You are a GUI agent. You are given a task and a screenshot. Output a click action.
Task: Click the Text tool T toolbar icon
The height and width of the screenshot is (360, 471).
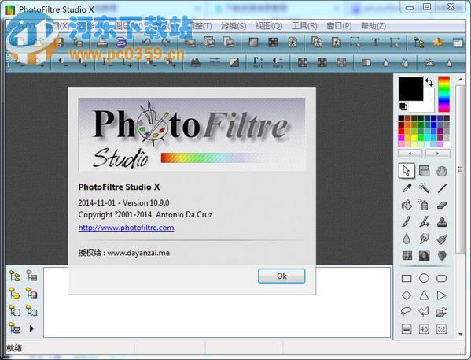(x=375, y=43)
